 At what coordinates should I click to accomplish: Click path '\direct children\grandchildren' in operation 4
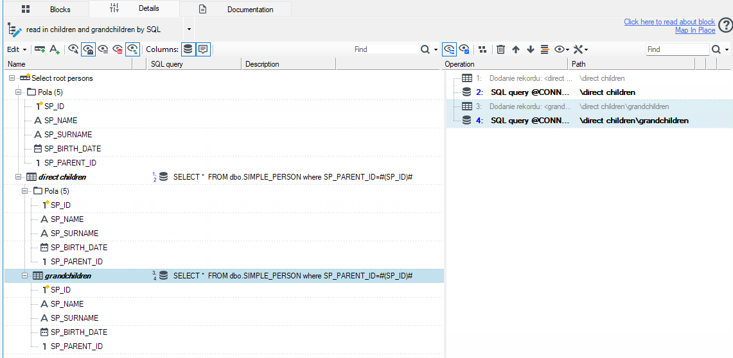[x=633, y=121]
